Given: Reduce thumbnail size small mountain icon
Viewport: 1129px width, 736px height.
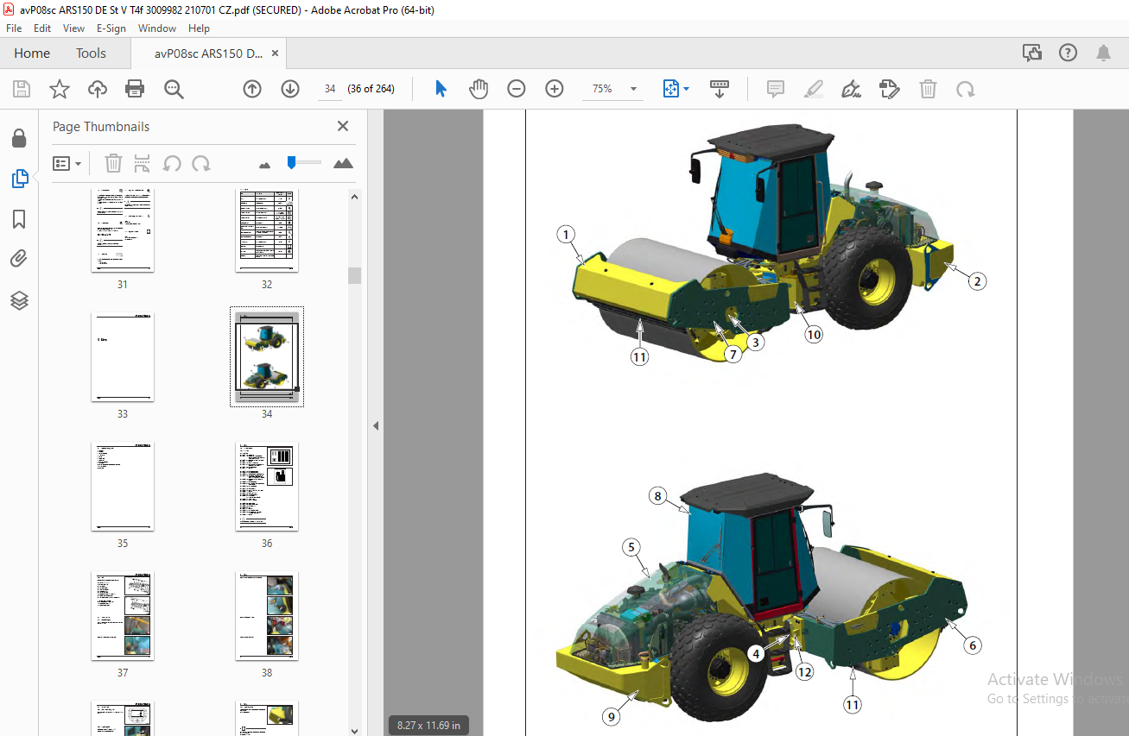Looking at the screenshot, I should (x=265, y=164).
